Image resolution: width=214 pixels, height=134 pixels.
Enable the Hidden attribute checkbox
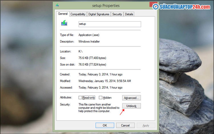pyautogui.click(x=100, y=98)
